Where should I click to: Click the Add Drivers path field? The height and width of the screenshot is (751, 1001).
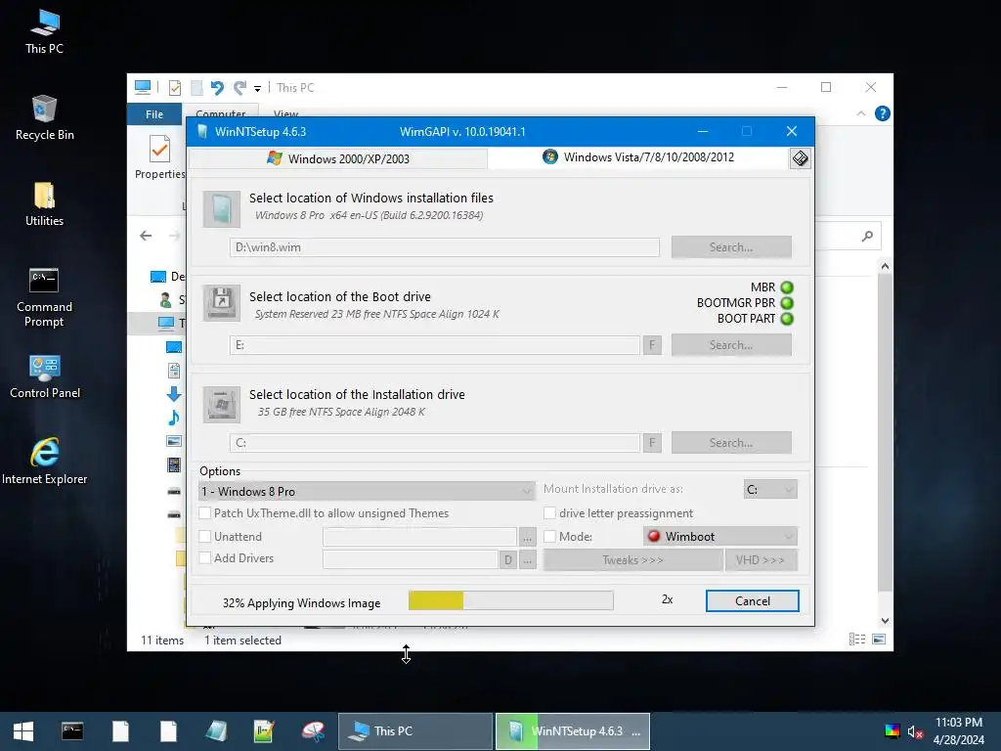pos(411,559)
